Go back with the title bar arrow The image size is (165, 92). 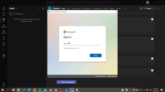coord(2,3)
